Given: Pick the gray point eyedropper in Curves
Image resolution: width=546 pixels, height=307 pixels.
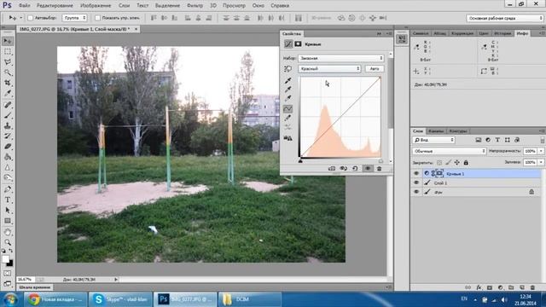Looking at the screenshot, I should tap(288, 90).
